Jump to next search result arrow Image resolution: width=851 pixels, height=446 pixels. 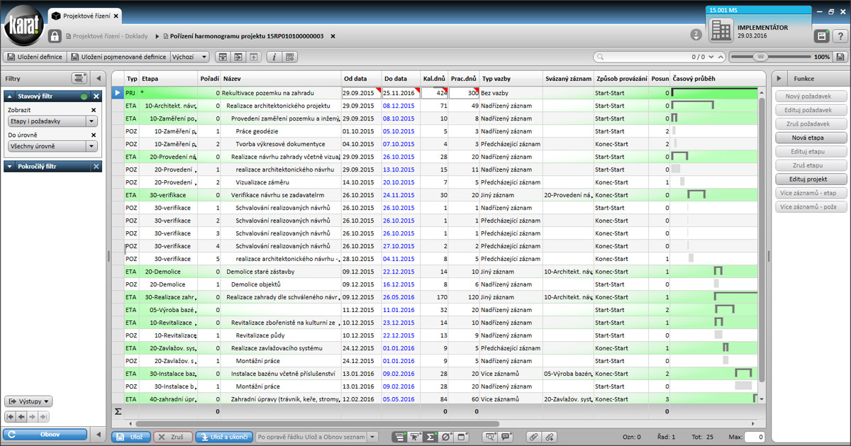point(712,57)
